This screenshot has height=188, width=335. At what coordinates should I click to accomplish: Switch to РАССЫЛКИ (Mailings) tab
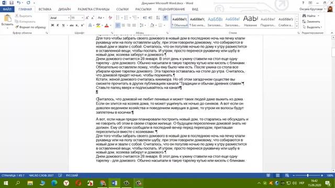(x=143, y=9)
